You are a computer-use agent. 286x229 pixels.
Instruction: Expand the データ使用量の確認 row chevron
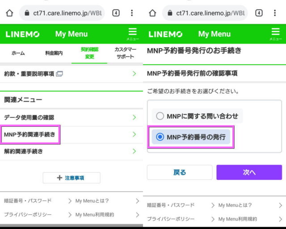click(x=134, y=117)
